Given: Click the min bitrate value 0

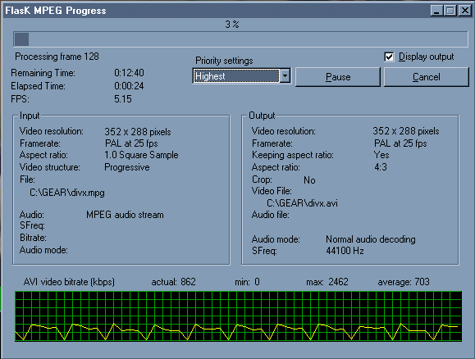Looking at the screenshot, I should [x=257, y=282].
